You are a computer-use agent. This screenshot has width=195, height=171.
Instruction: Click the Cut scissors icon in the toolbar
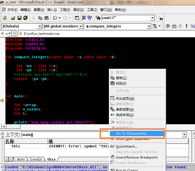click(33, 18)
